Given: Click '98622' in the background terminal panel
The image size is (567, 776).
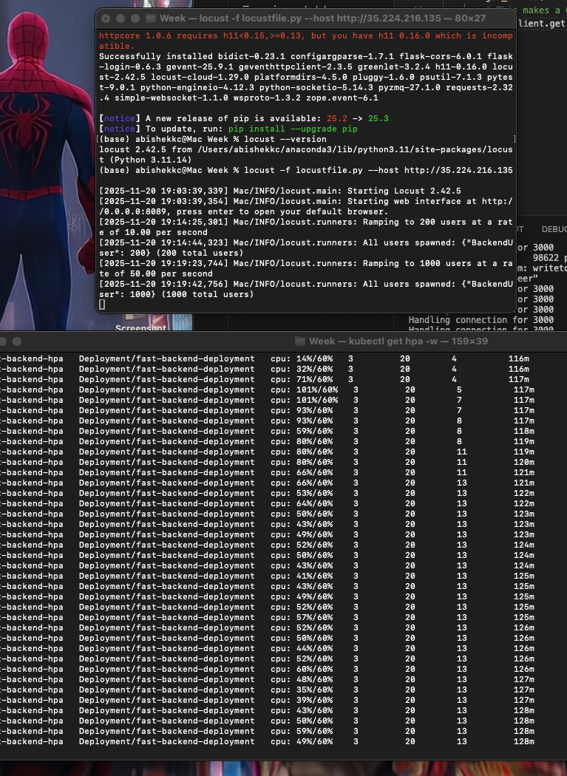Looking at the screenshot, I should click(546, 258).
